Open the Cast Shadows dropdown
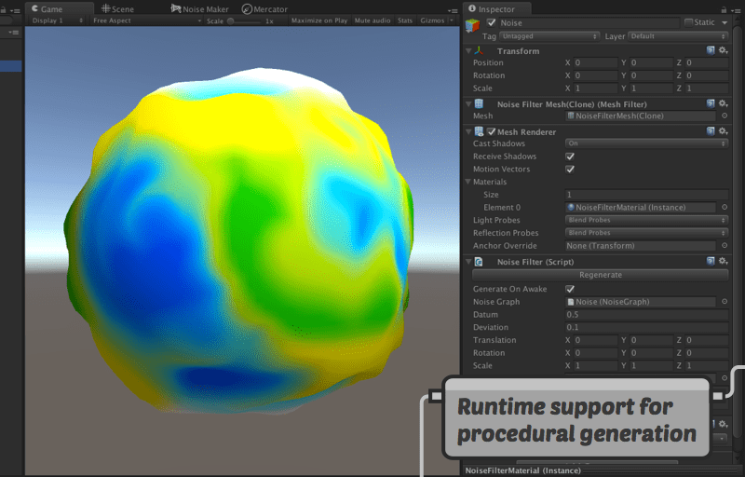This screenshot has width=745, height=477. [x=646, y=143]
